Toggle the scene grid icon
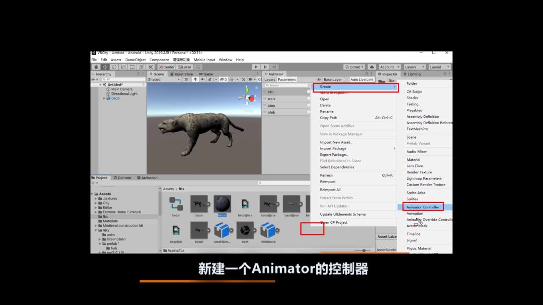 [232, 79]
